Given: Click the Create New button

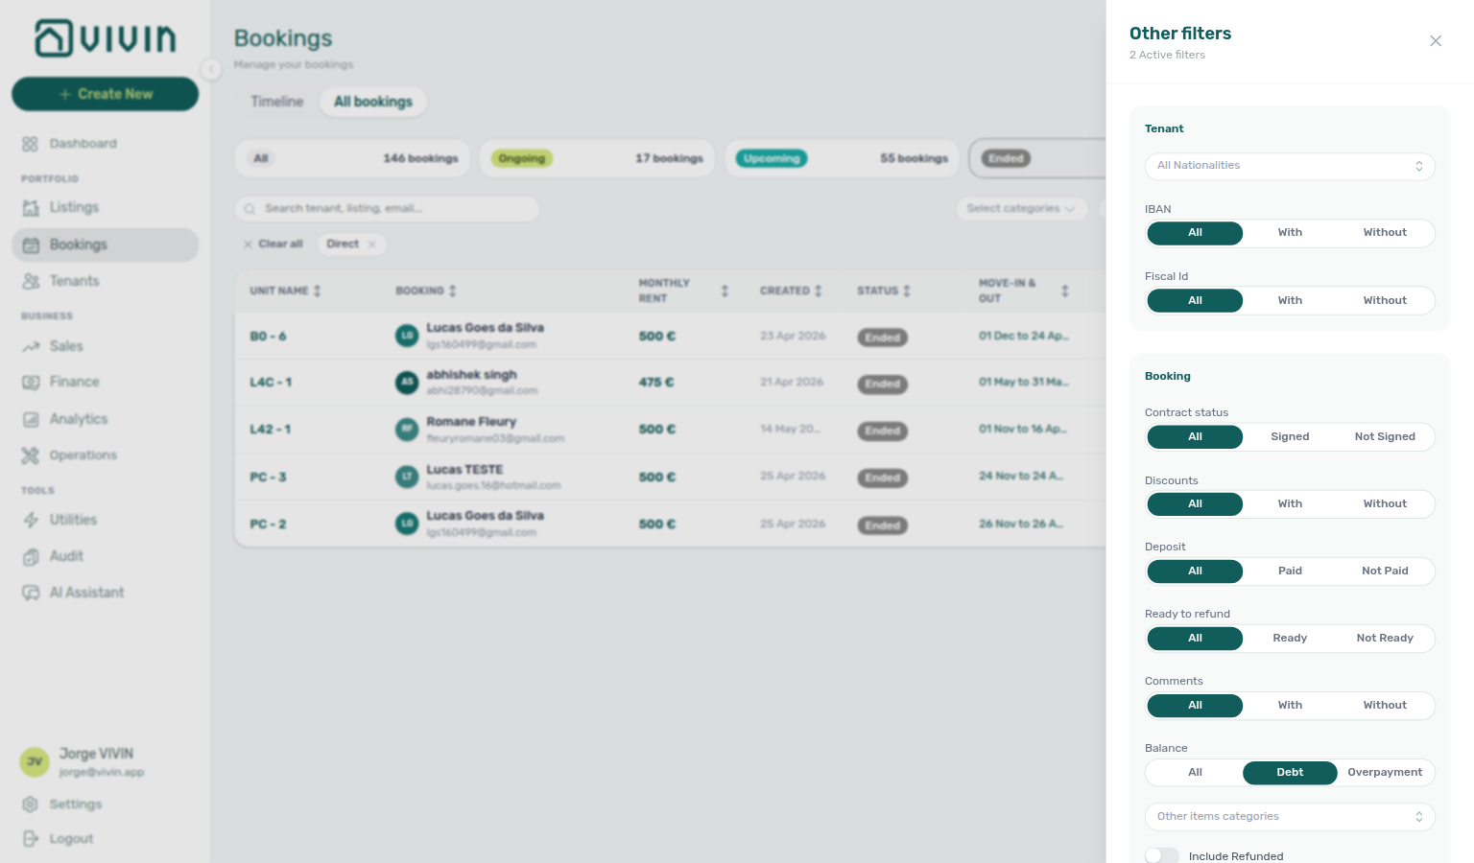Looking at the screenshot, I should [106, 94].
